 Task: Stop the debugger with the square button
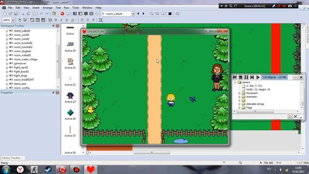point(240,77)
